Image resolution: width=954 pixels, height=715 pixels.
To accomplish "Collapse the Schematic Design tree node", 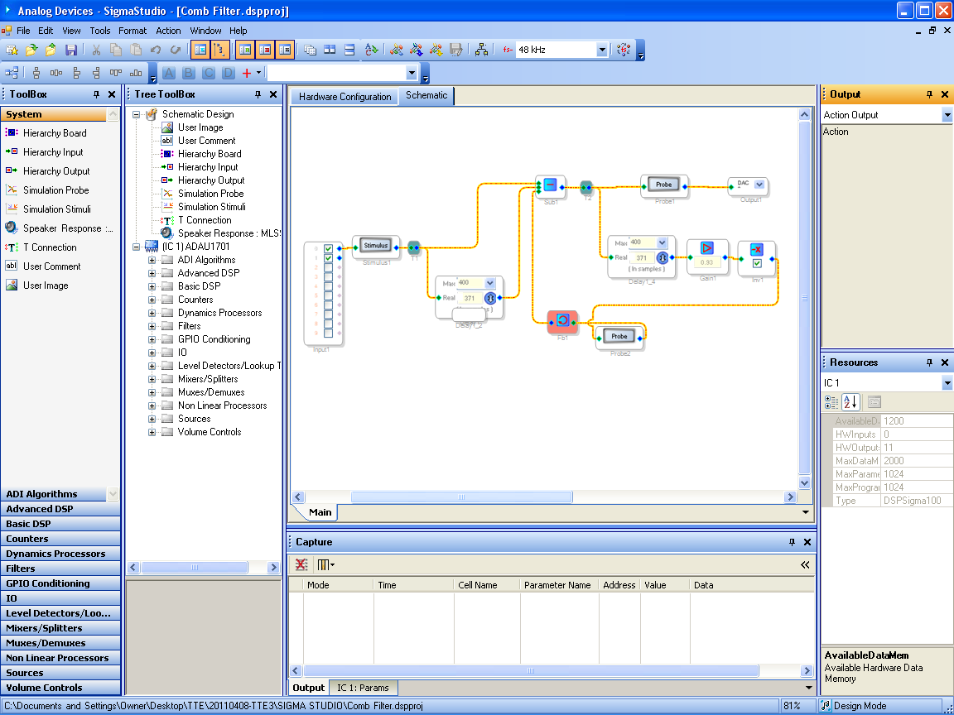I will tap(137, 114).
